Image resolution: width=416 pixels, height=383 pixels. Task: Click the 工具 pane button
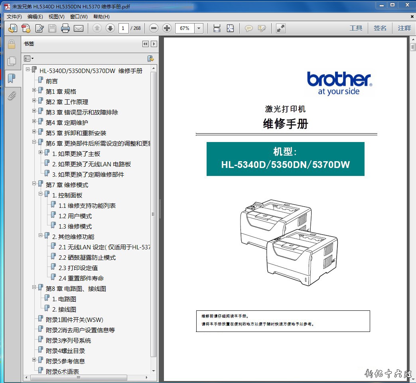click(356, 28)
